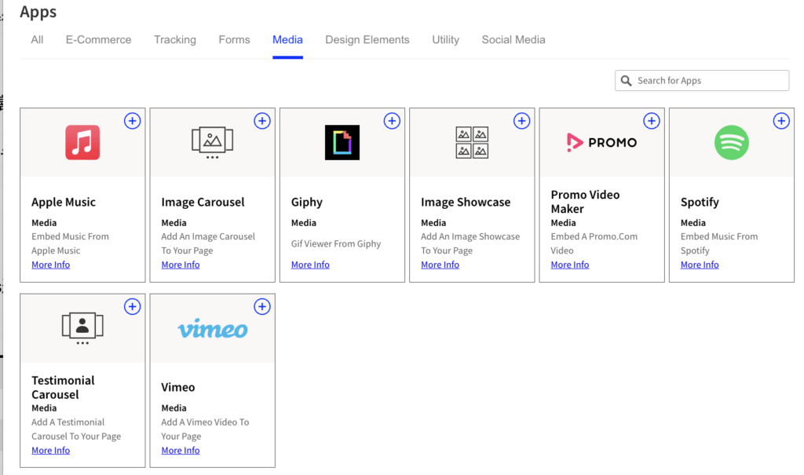View More Info for Promo Video Maker
804x475 pixels.
pyautogui.click(x=569, y=265)
